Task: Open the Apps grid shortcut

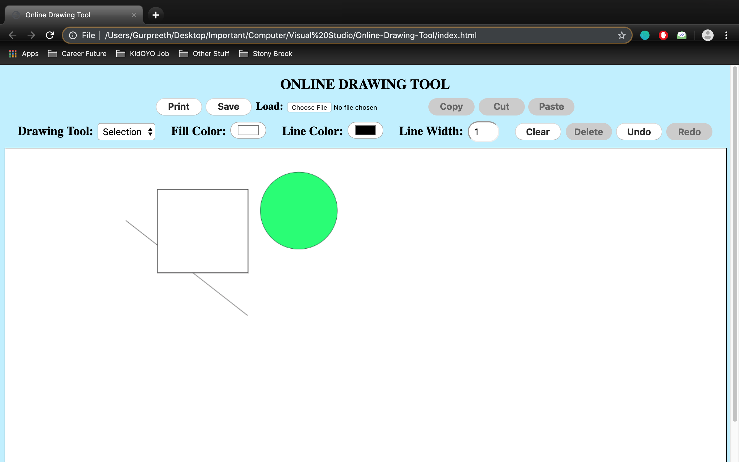Action: point(24,54)
